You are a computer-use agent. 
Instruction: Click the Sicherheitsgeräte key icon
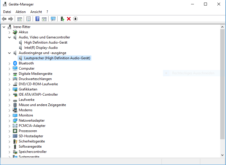(x=15, y=141)
